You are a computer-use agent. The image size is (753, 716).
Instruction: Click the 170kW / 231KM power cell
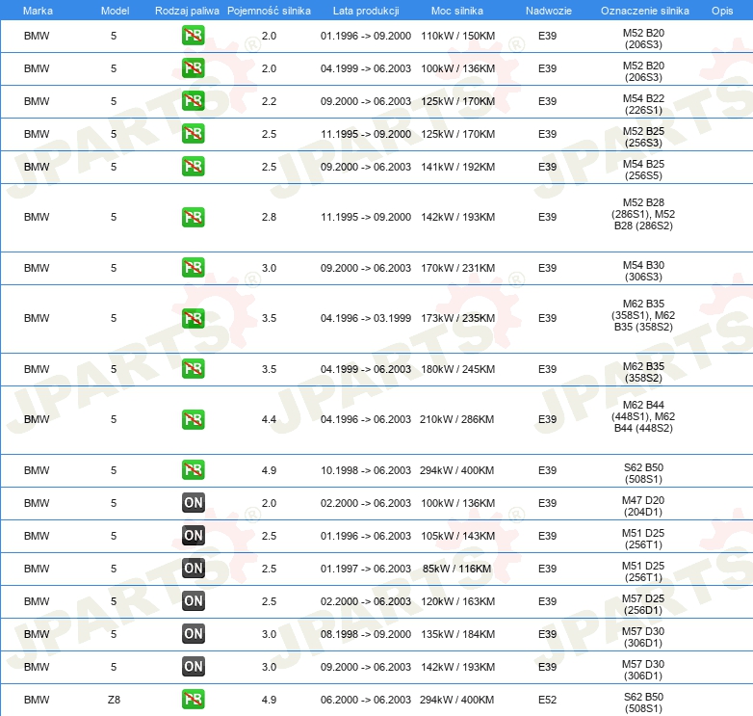pyautogui.click(x=457, y=268)
